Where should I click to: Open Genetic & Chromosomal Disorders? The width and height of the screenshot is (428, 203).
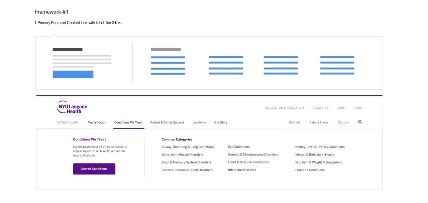coord(253,155)
